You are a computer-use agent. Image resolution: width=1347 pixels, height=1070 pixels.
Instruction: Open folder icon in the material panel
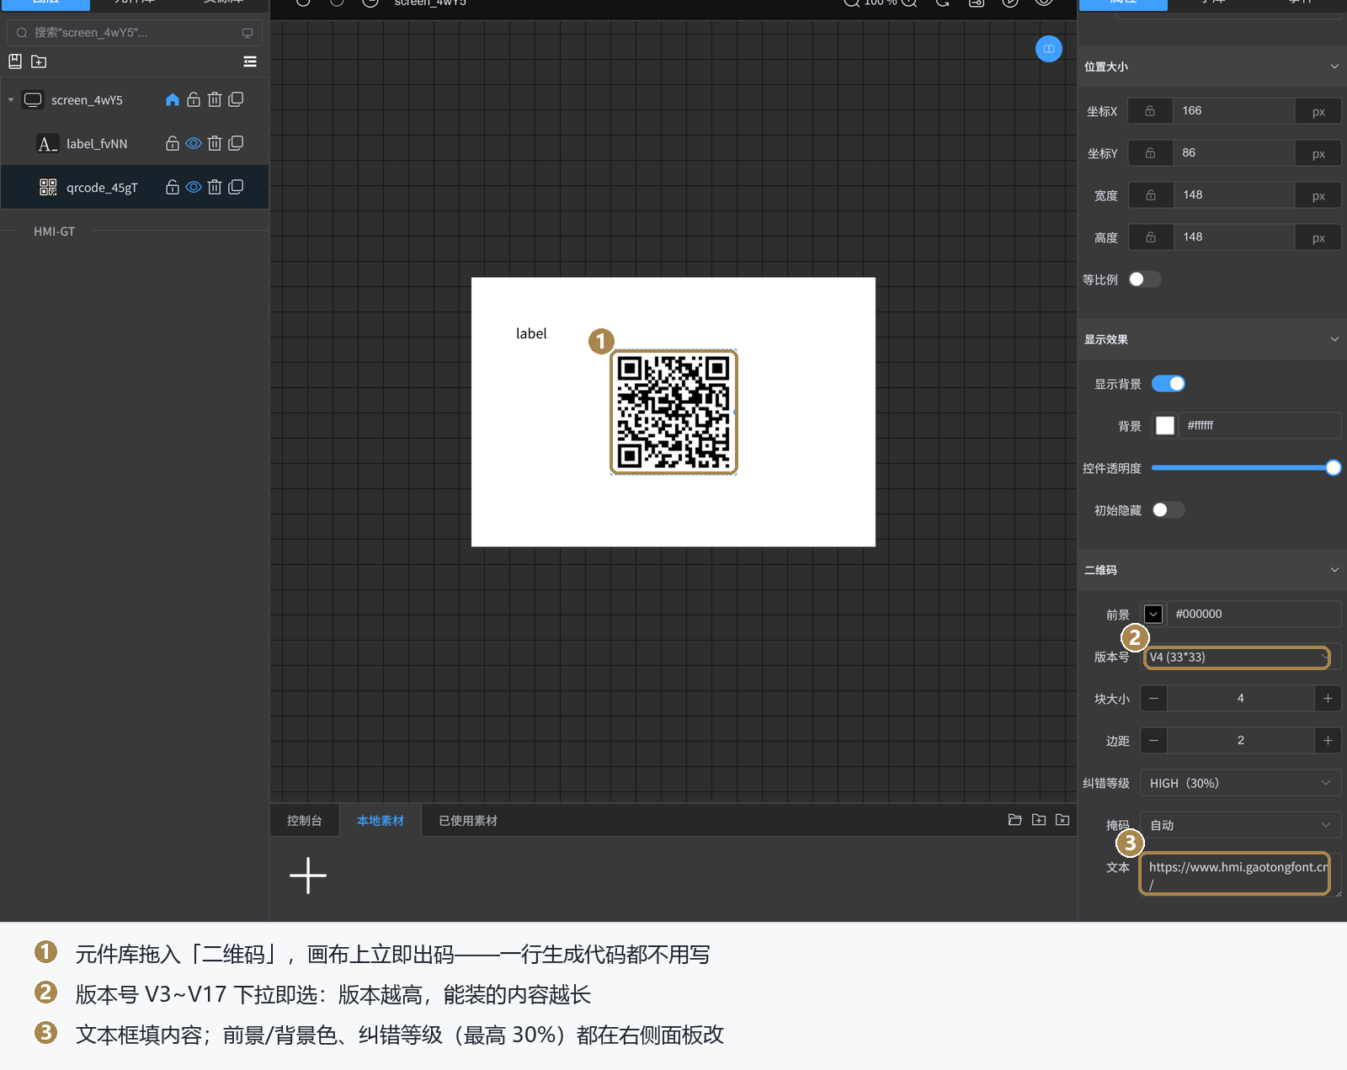tap(1015, 820)
